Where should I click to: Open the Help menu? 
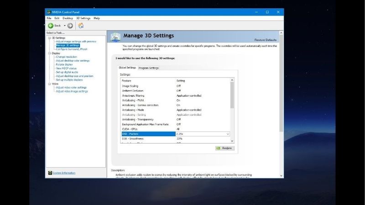97,18
